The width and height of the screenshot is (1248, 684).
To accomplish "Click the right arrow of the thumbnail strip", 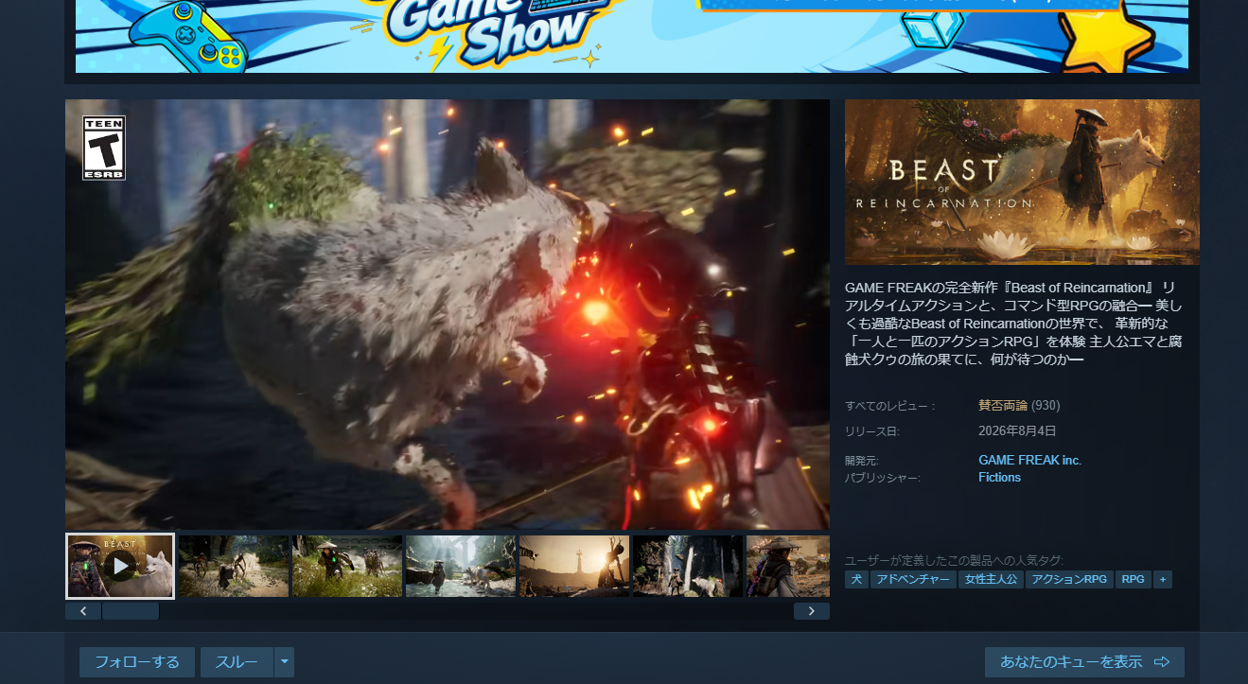I will pos(812,611).
